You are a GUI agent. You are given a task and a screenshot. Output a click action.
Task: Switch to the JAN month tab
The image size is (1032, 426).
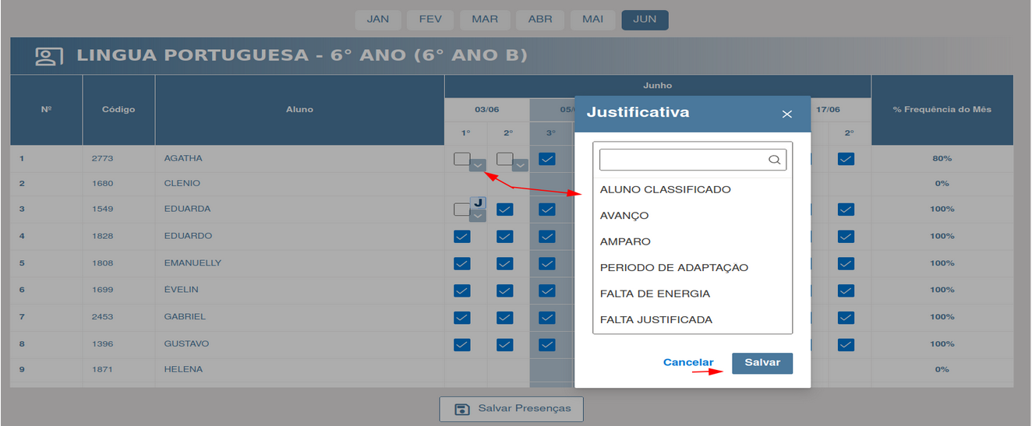(378, 19)
